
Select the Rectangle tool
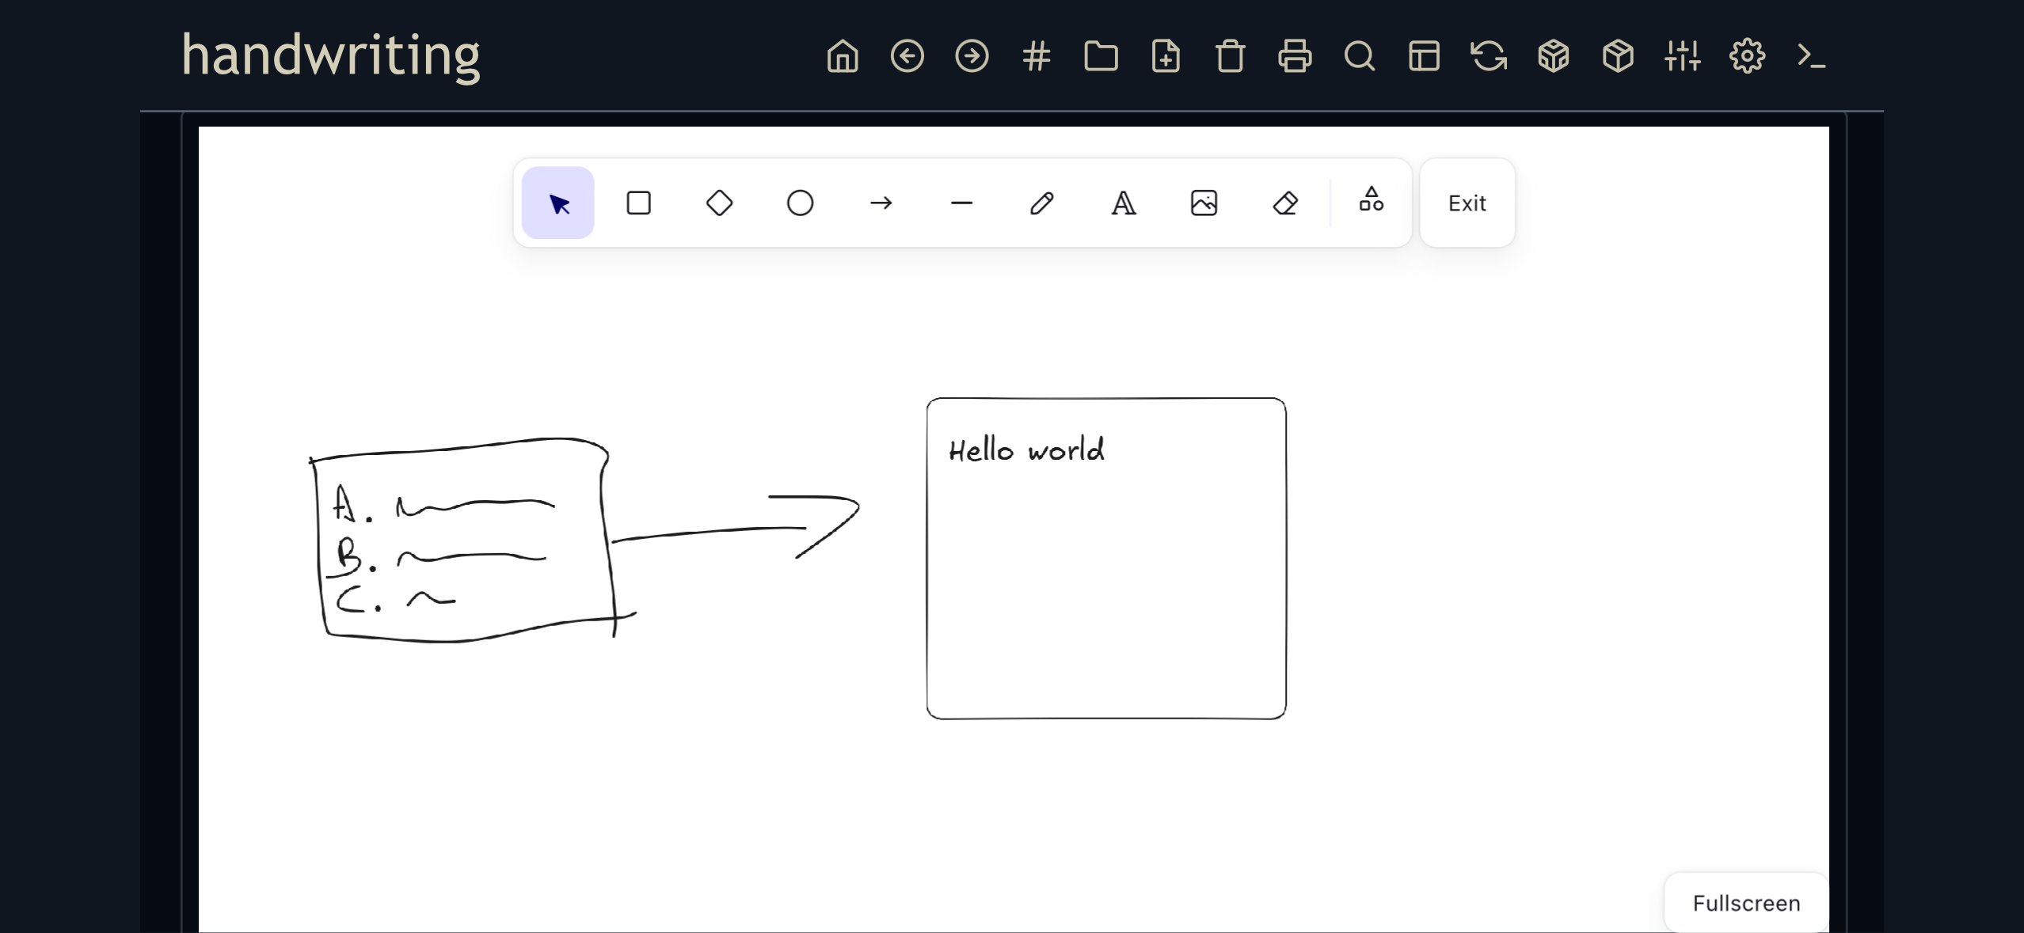pyautogui.click(x=638, y=203)
